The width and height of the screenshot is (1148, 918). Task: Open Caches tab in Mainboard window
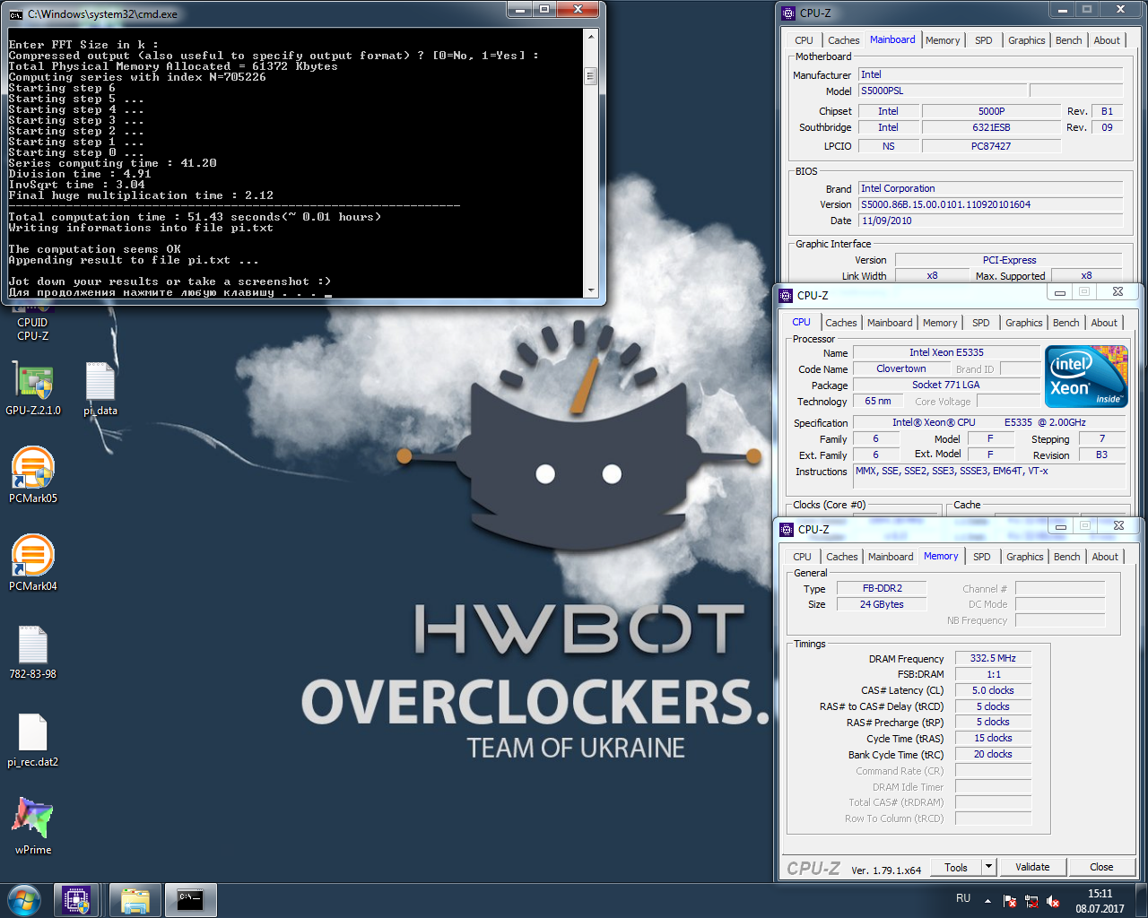[843, 40]
